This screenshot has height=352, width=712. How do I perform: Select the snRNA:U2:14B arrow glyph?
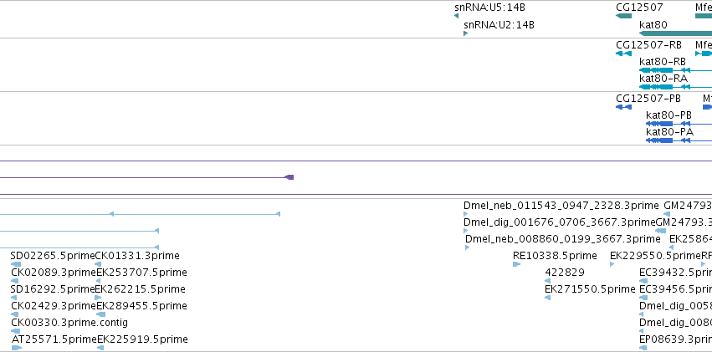coord(465,33)
